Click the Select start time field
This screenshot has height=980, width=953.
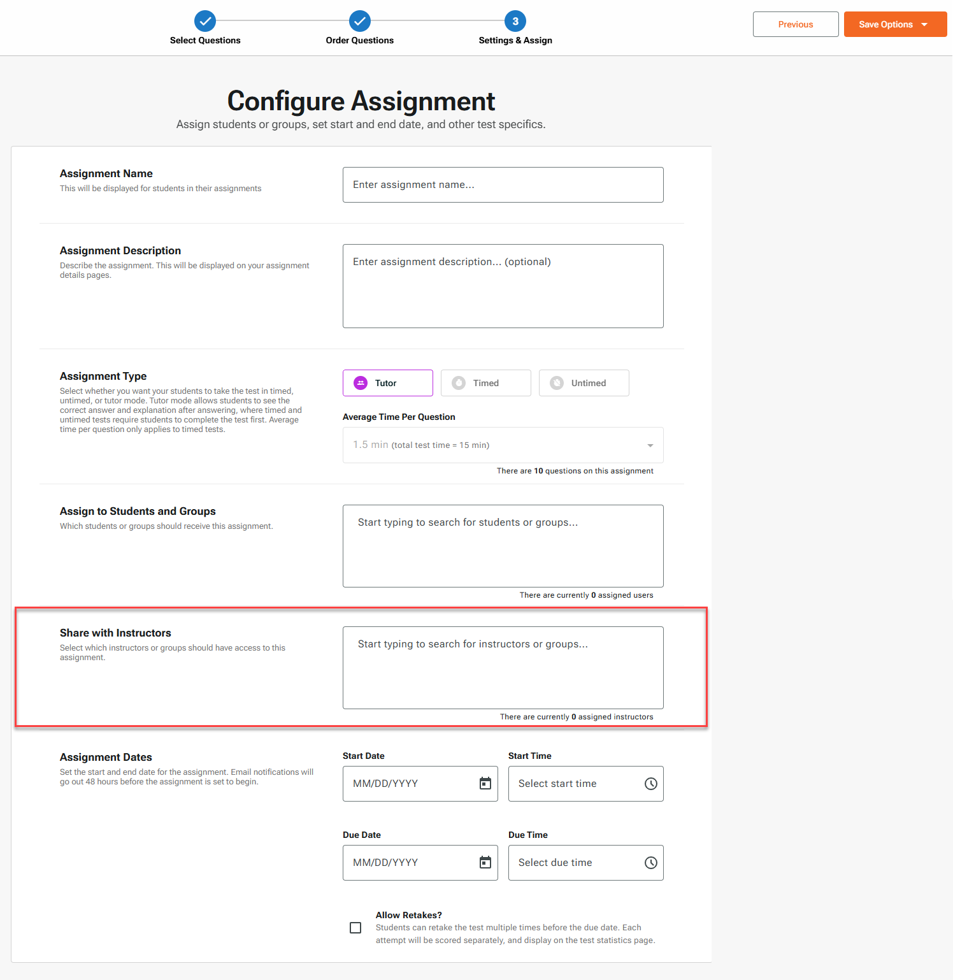click(573, 784)
